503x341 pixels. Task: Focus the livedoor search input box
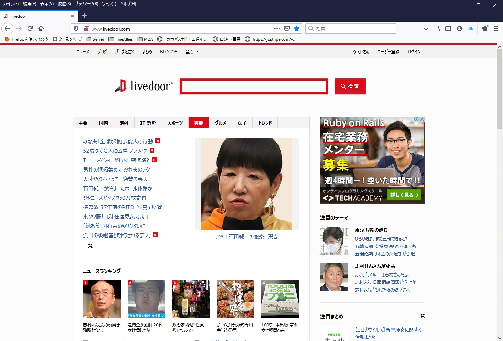tap(254, 86)
